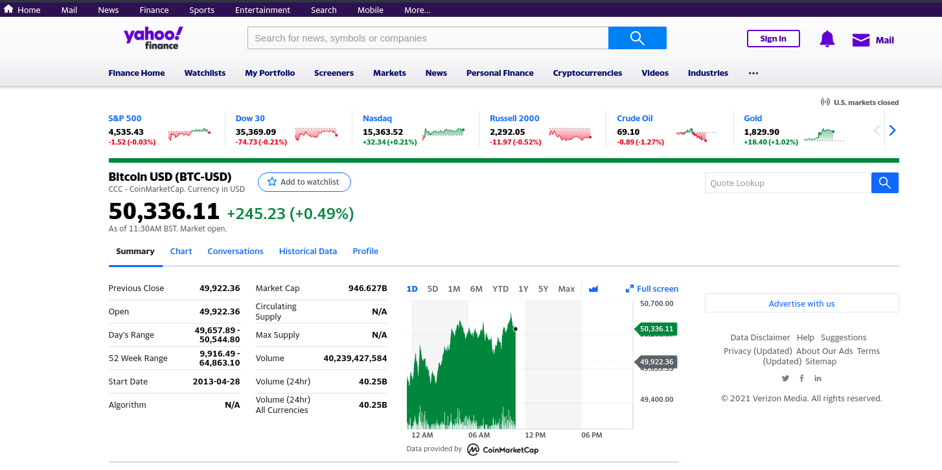Open Screeners navigation item
This screenshot has height=470, width=942.
click(x=334, y=73)
